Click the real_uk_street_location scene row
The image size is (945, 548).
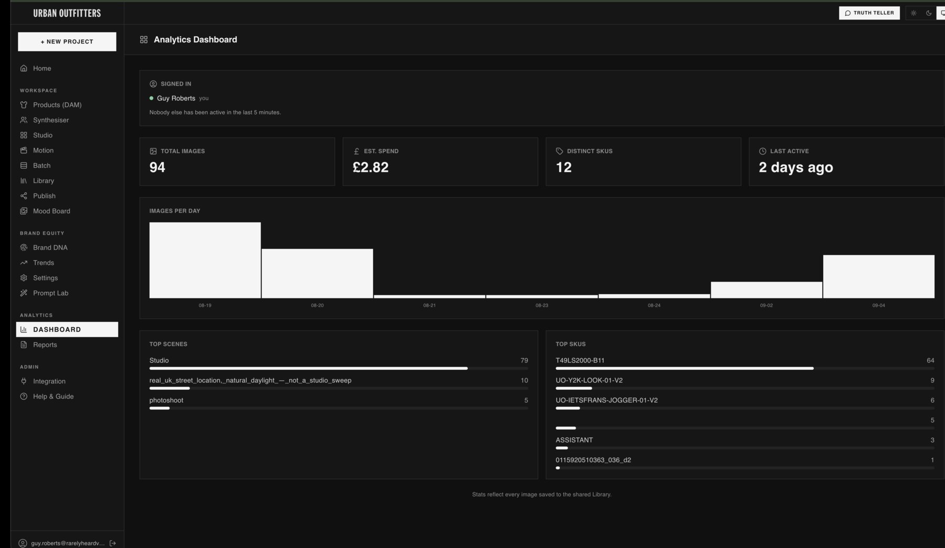tap(339, 384)
